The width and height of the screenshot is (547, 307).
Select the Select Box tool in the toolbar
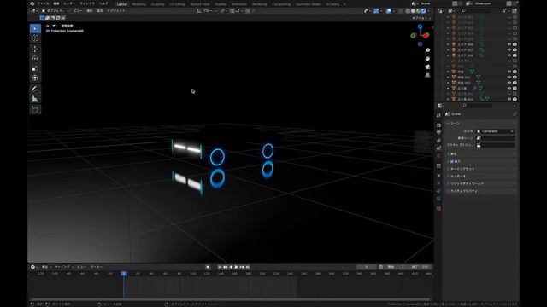(35, 28)
